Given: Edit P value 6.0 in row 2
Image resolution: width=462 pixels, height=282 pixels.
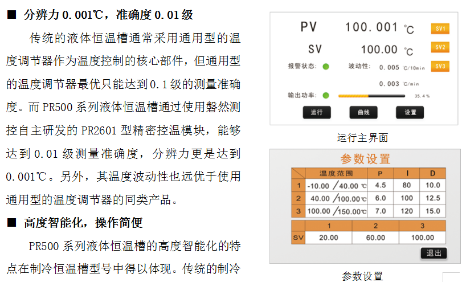Looking at the screenshot, I should (381, 198).
